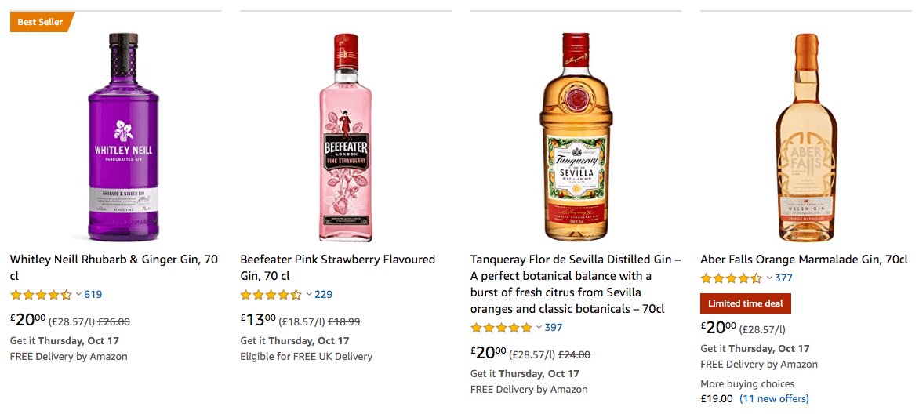Click the Whitley Neill star rating
The image size is (919, 414).
[x=41, y=295]
